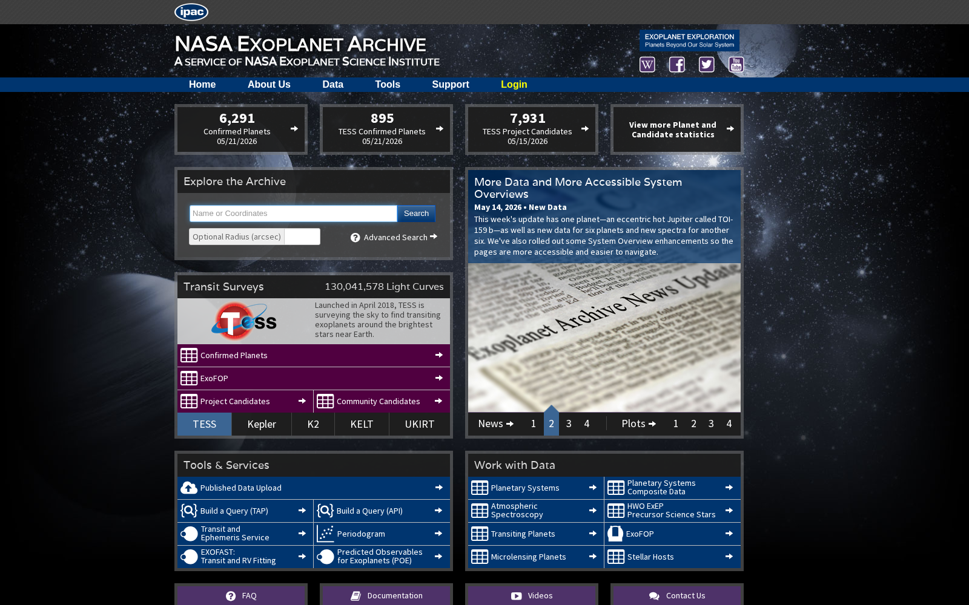This screenshot has height=605, width=969.
Task: Switch to the K2 survey tab
Action: (x=313, y=424)
